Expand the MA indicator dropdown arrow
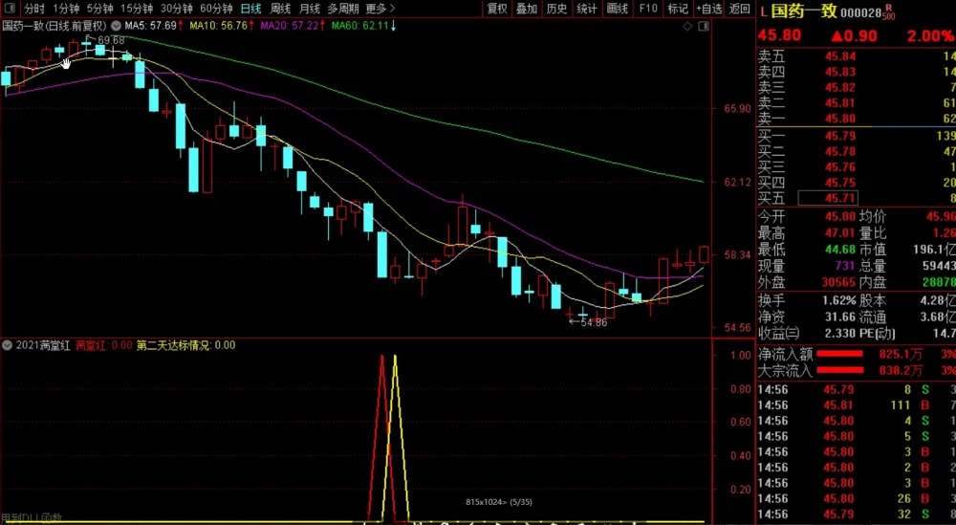Viewport: 956px width, 525px height. (116, 26)
